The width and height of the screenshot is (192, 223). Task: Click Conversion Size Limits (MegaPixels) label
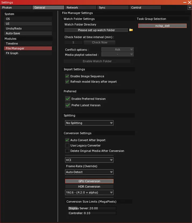91,202
